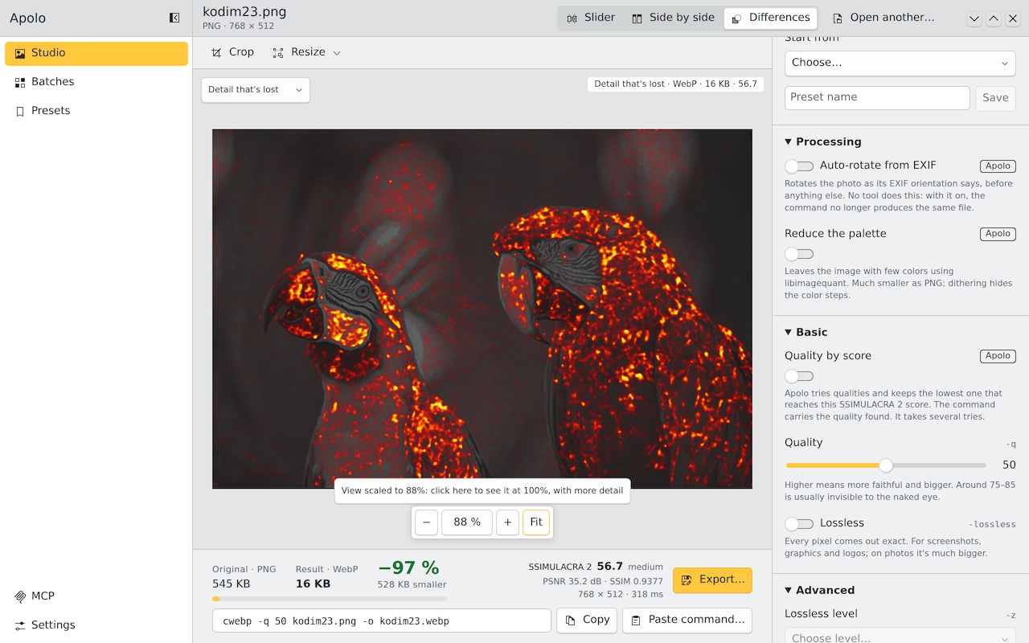
Task: Click the 88 % zoom field
Action: tap(467, 522)
